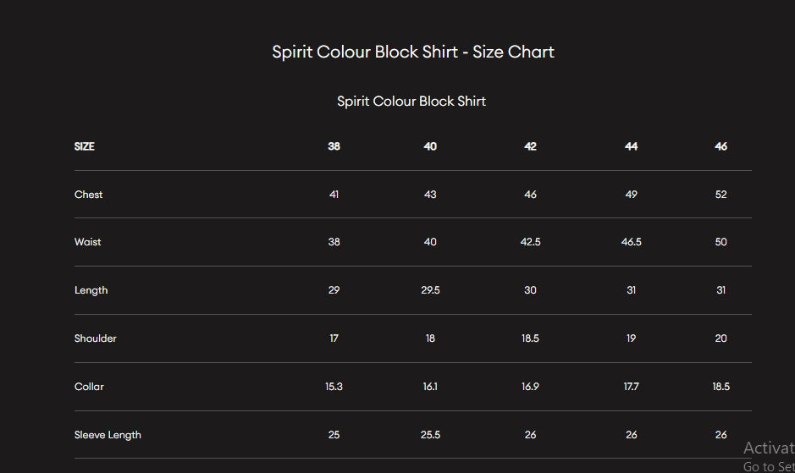795x473 pixels.
Task: Click the Sleeve Length value 25.5
Action: 430,435
